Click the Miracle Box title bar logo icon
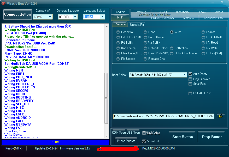The image size is (229, 157). (x=3, y=3)
